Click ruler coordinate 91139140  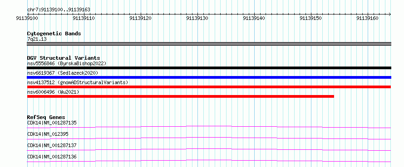tap(254, 18)
